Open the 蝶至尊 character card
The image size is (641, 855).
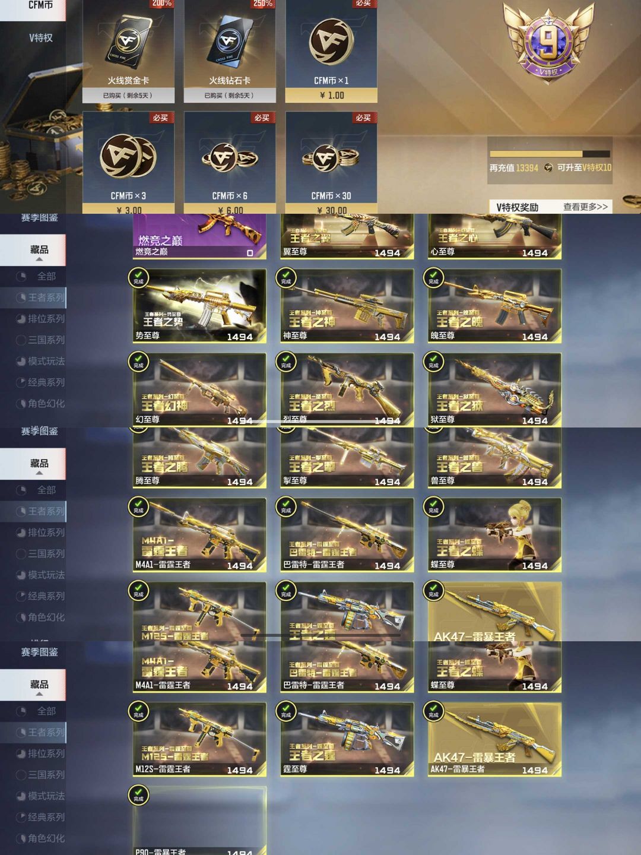point(494,535)
